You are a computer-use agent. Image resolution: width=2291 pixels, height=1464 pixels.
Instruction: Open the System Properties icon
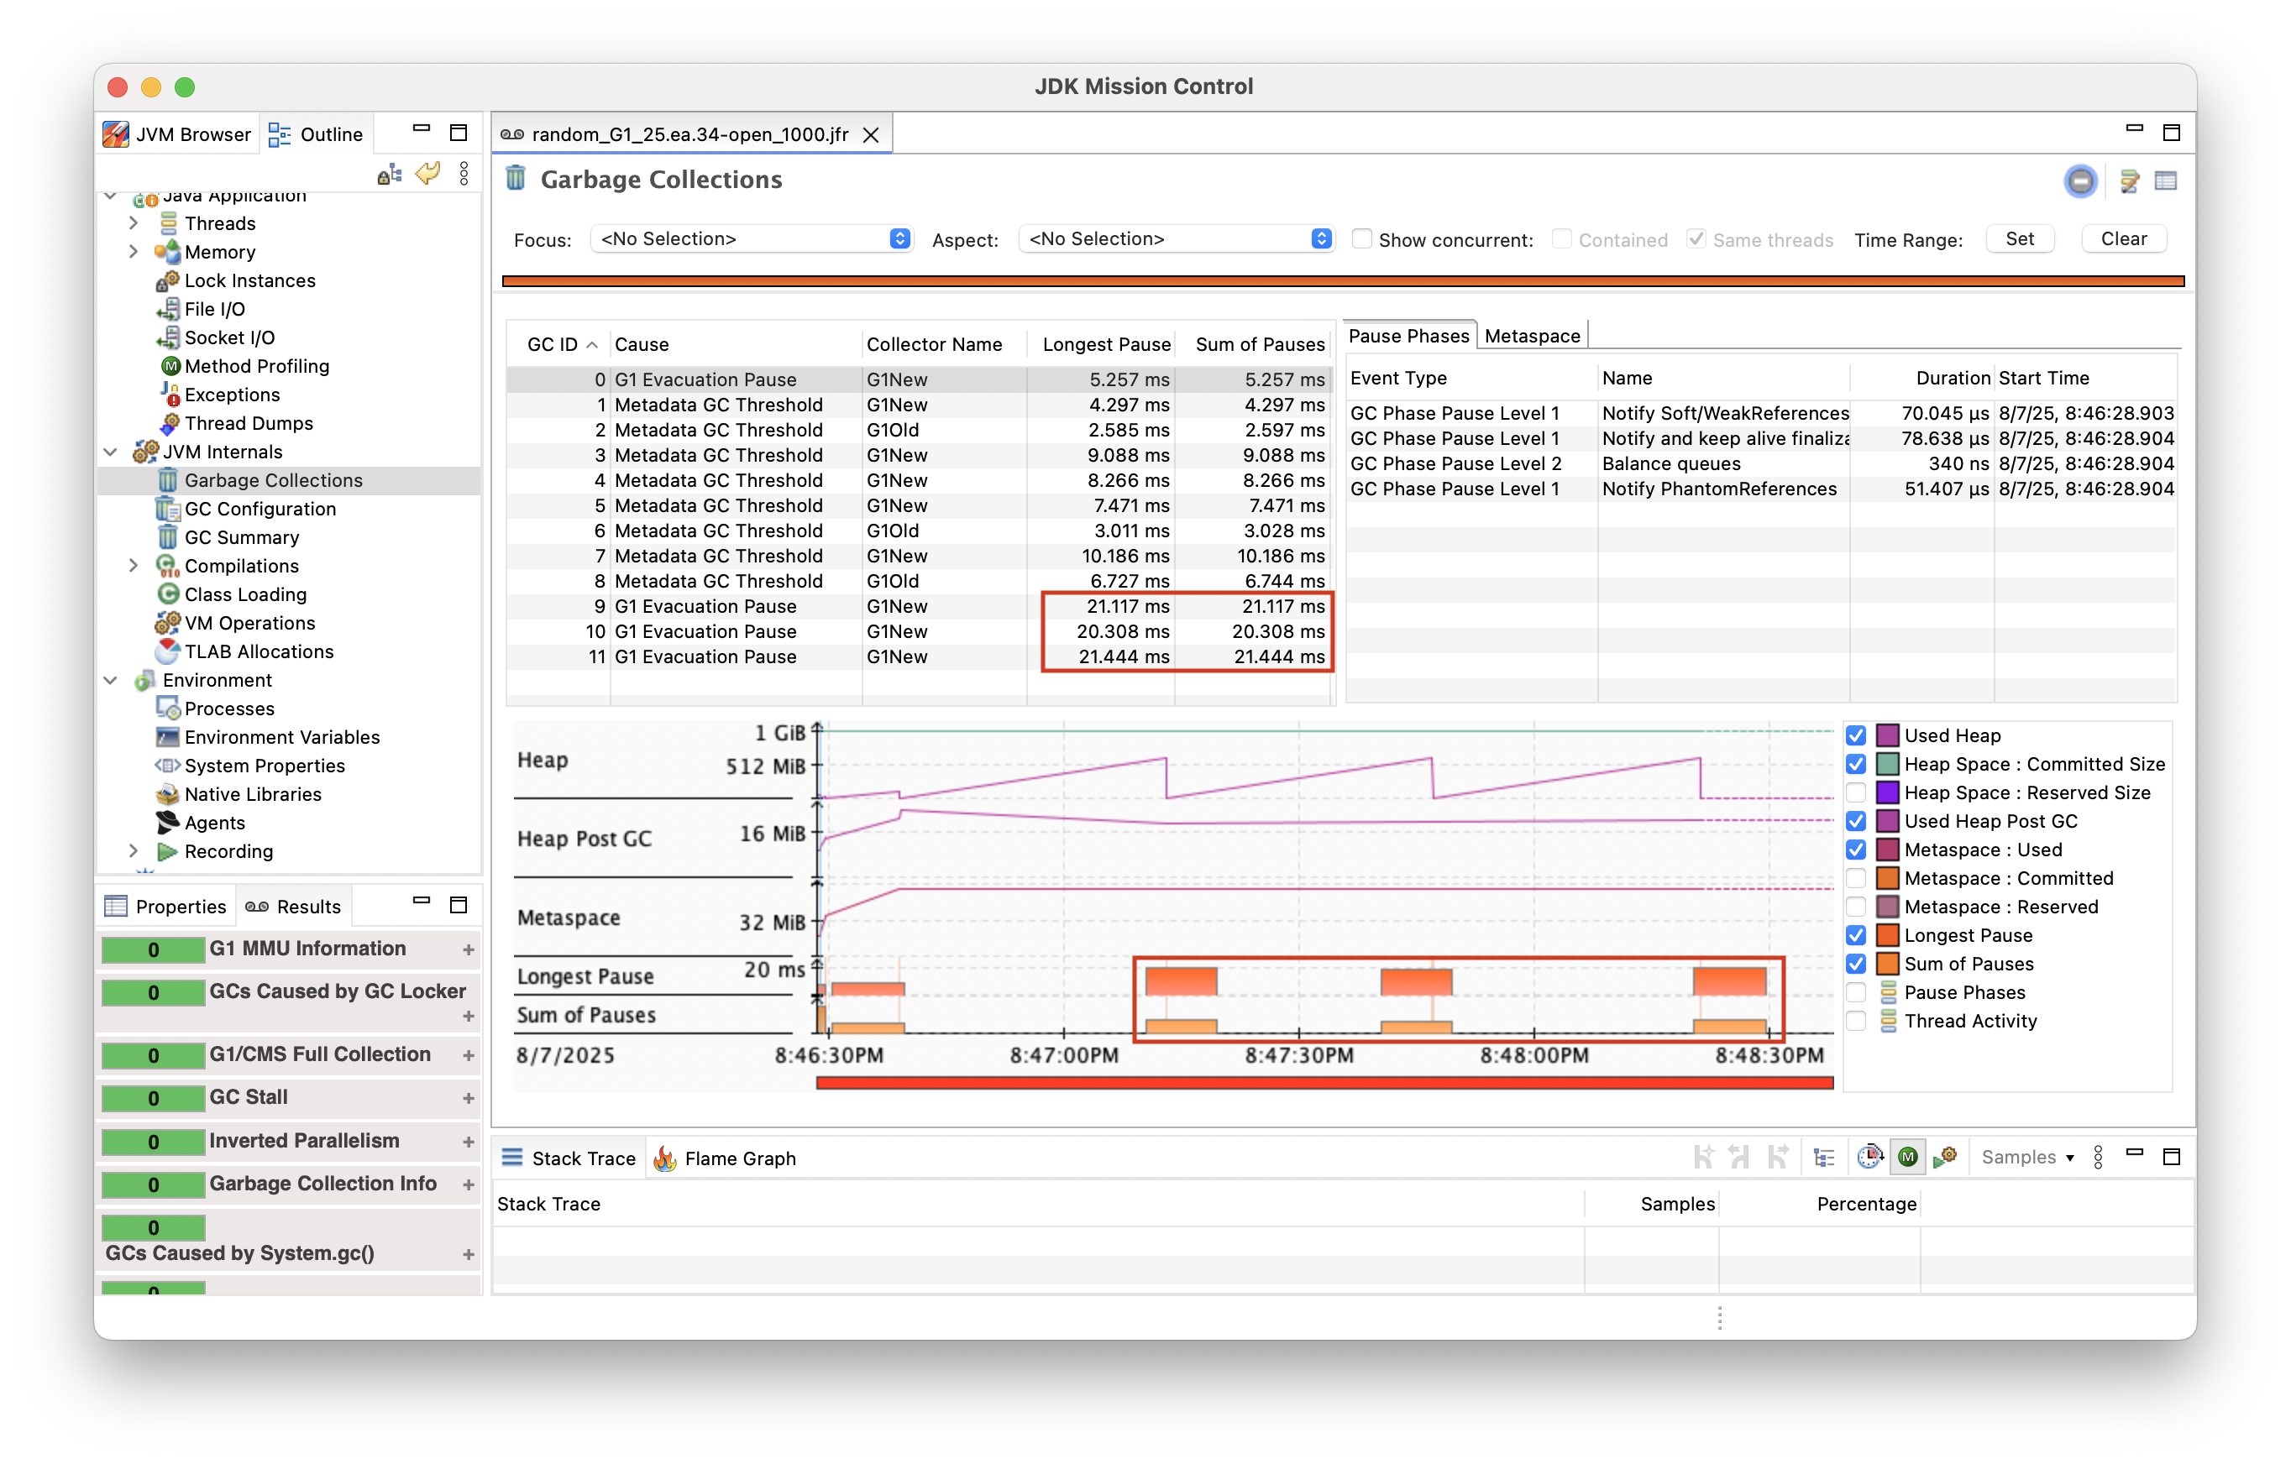(167, 765)
